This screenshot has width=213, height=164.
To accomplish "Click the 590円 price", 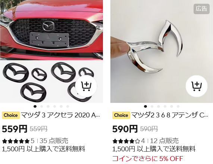I will click(x=125, y=129).
